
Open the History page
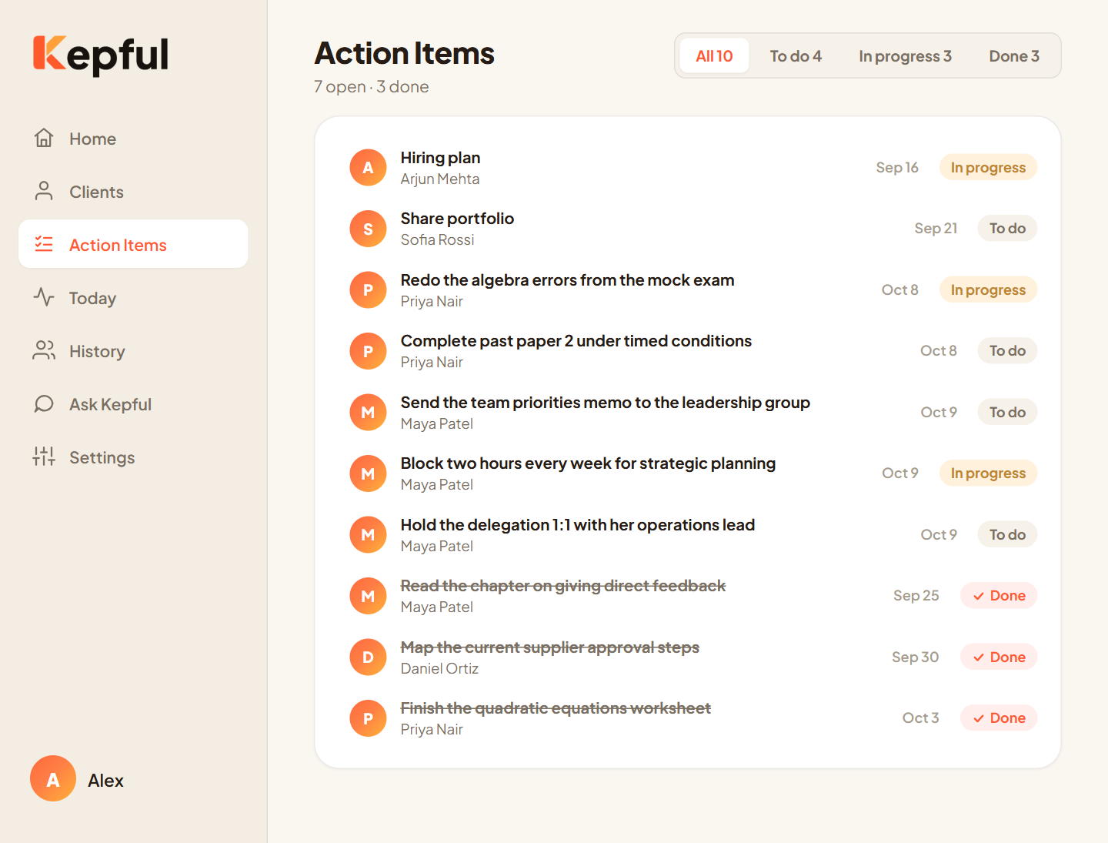[133, 351]
